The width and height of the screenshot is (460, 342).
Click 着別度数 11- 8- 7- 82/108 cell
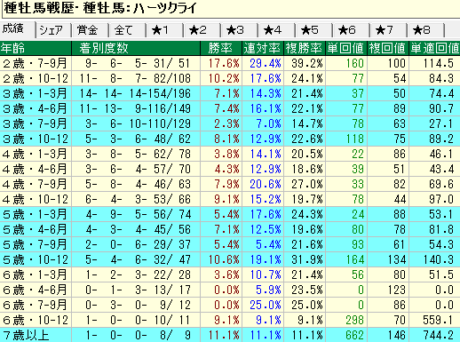tap(136, 78)
